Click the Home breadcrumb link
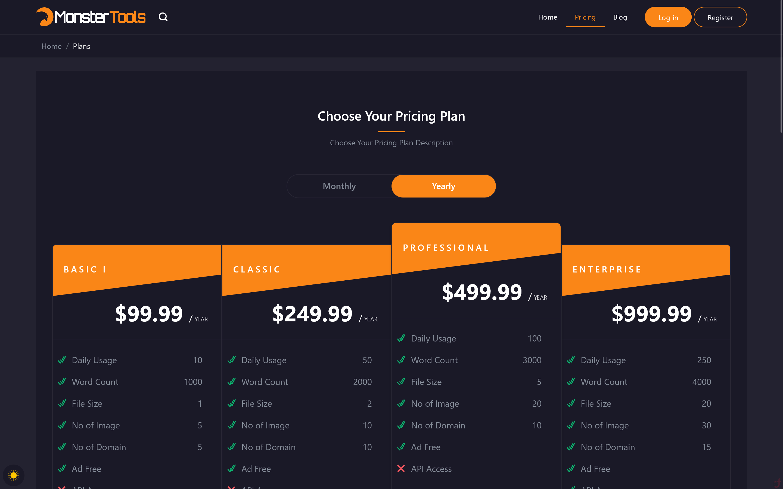 [51, 46]
